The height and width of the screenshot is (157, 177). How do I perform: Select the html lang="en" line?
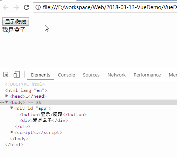pyautogui.click(x=26, y=90)
